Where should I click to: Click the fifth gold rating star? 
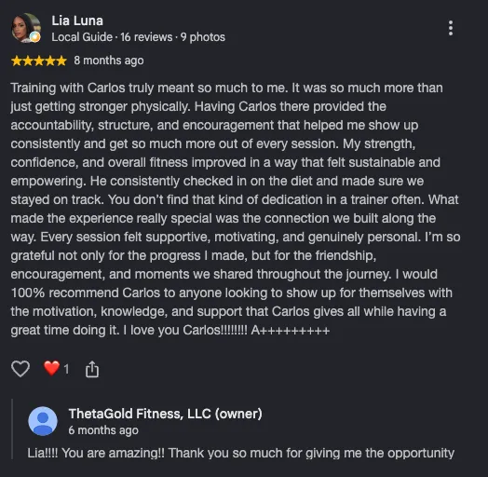click(x=61, y=61)
